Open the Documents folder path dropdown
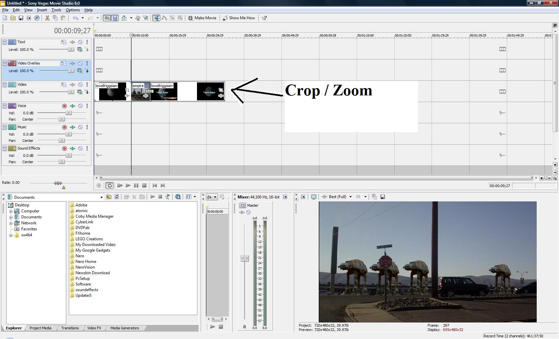 (x=101, y=197)
